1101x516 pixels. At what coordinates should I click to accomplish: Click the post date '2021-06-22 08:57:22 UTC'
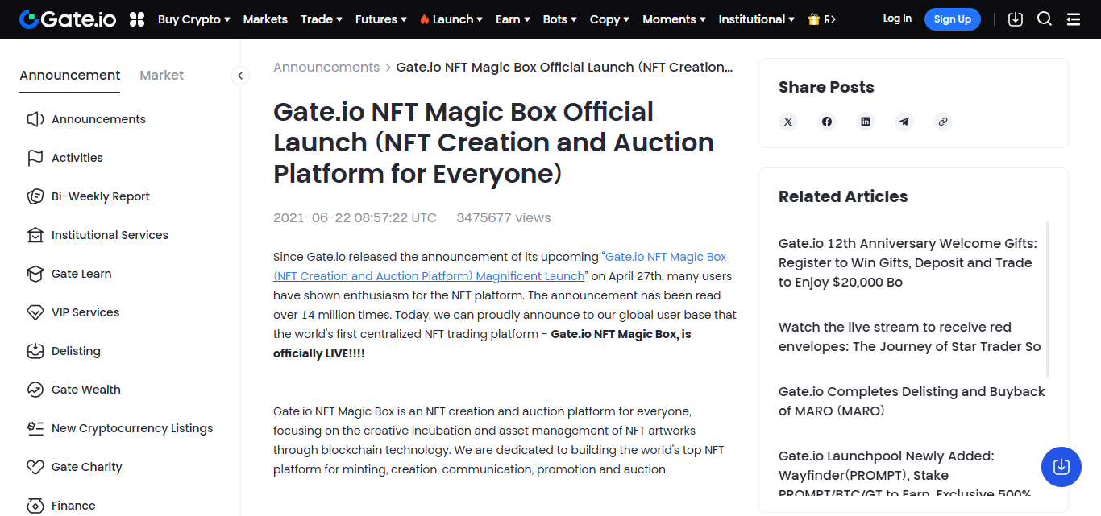point(355,217)
